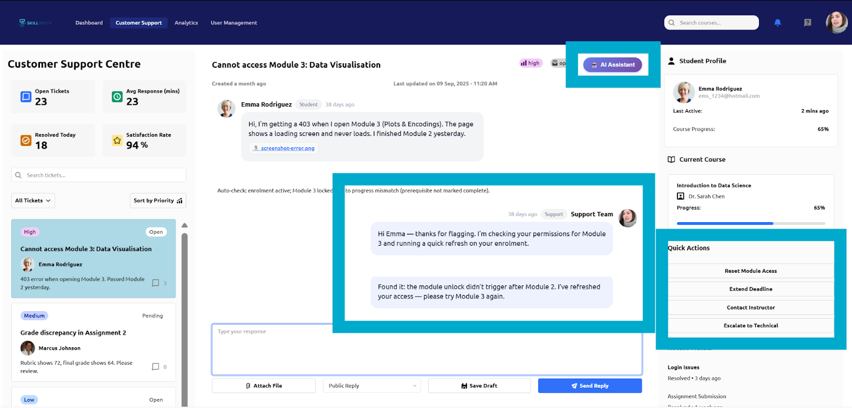Switch to the Analytics tab
This screenshot has width=852, height=408.
click(x=186, y=23)
